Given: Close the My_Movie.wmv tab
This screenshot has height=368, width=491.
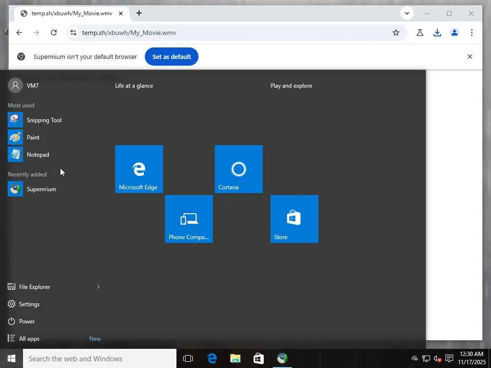Looking at the screenshot, I should (121, 13).
